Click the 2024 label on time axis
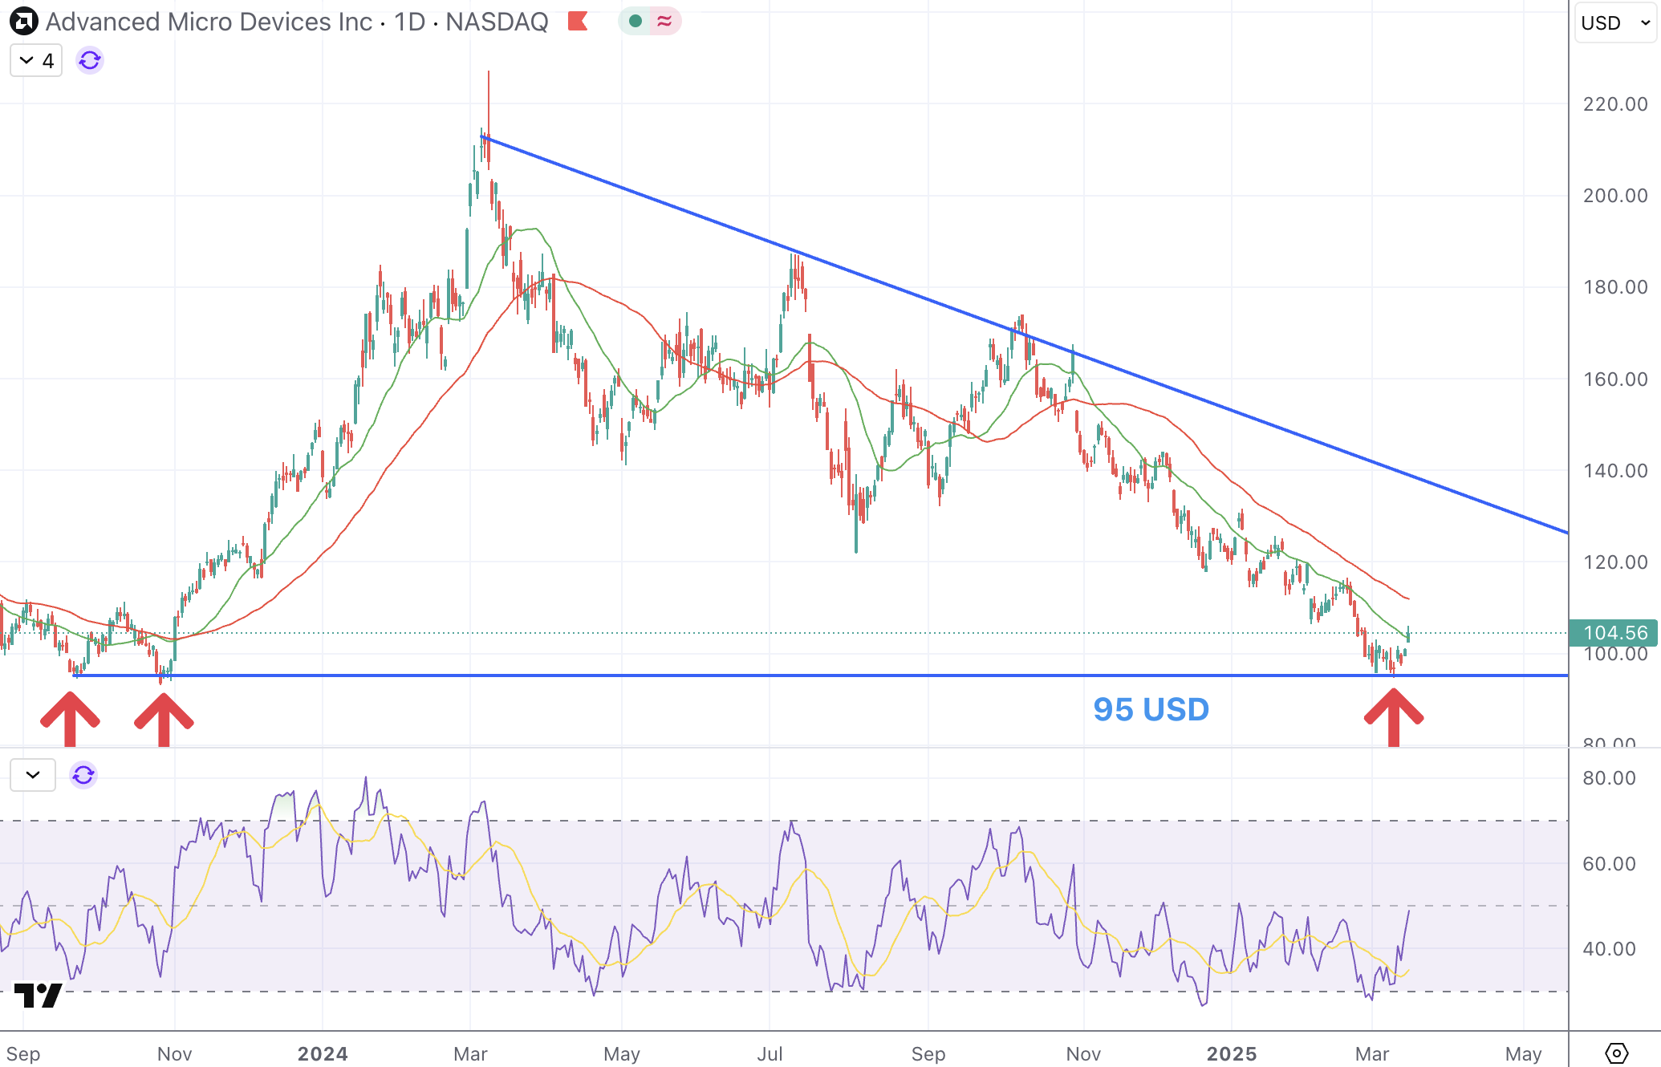The image size is (1661, 1067). tap(323, 1054)
